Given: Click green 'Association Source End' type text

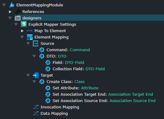Looking at the screenshot, I should [x=133, y=101].
